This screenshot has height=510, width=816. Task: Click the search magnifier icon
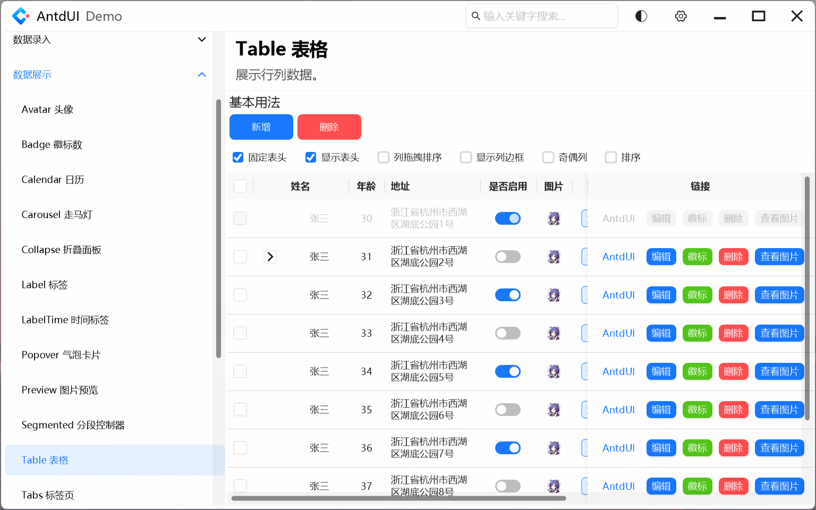click(475, 16)
